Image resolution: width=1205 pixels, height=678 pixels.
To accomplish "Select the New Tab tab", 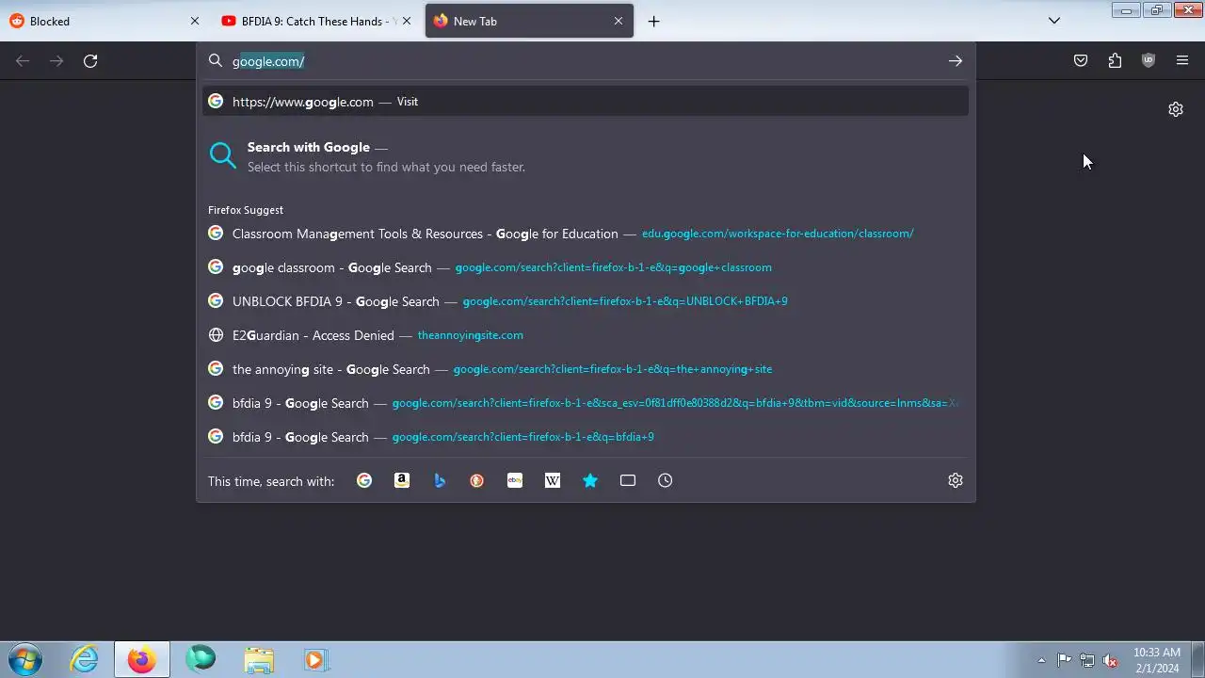I will tap(529, 21).
